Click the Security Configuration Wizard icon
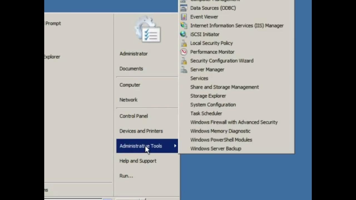This screenshot has height=200, width=356. (184, 61)
